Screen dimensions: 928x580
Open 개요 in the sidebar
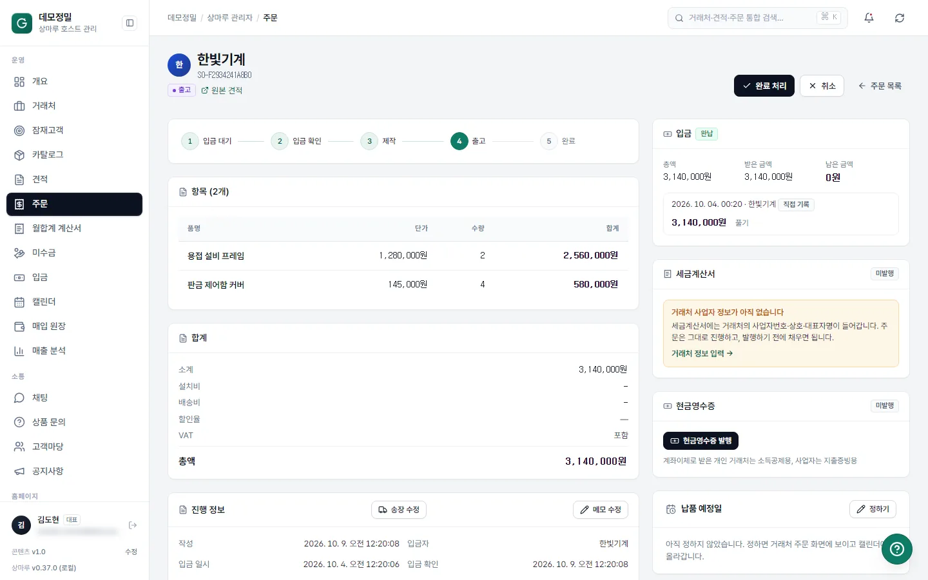74,81
